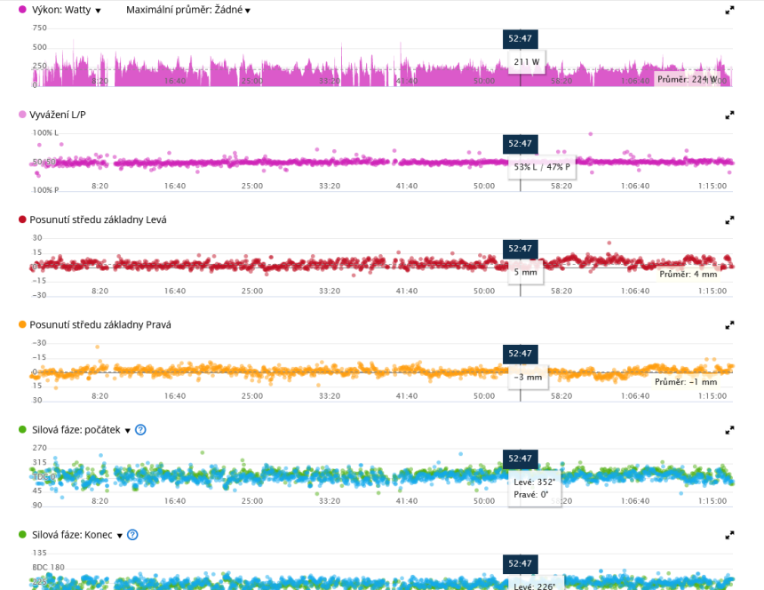Viewport: 764px width, 590px height.
Task: Expand the Posunutí středu základny Pravá chart
Action: coord(729,325)
